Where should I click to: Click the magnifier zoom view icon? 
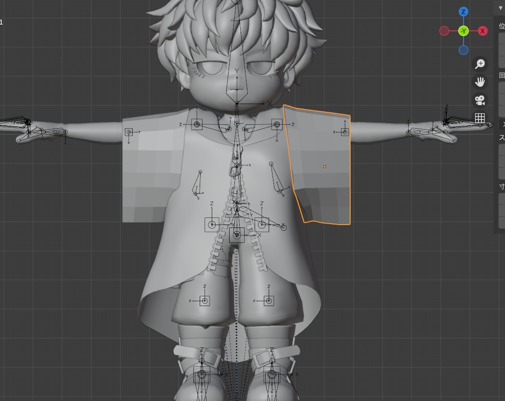[480, 64]
